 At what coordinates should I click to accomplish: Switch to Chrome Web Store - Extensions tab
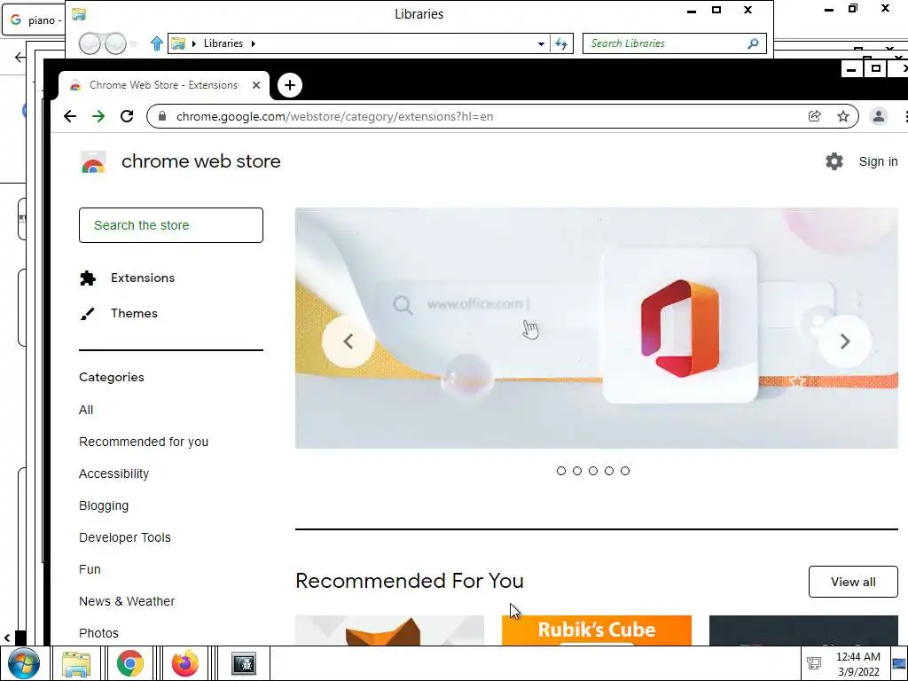pyautogui.click(x=163, y=85)
